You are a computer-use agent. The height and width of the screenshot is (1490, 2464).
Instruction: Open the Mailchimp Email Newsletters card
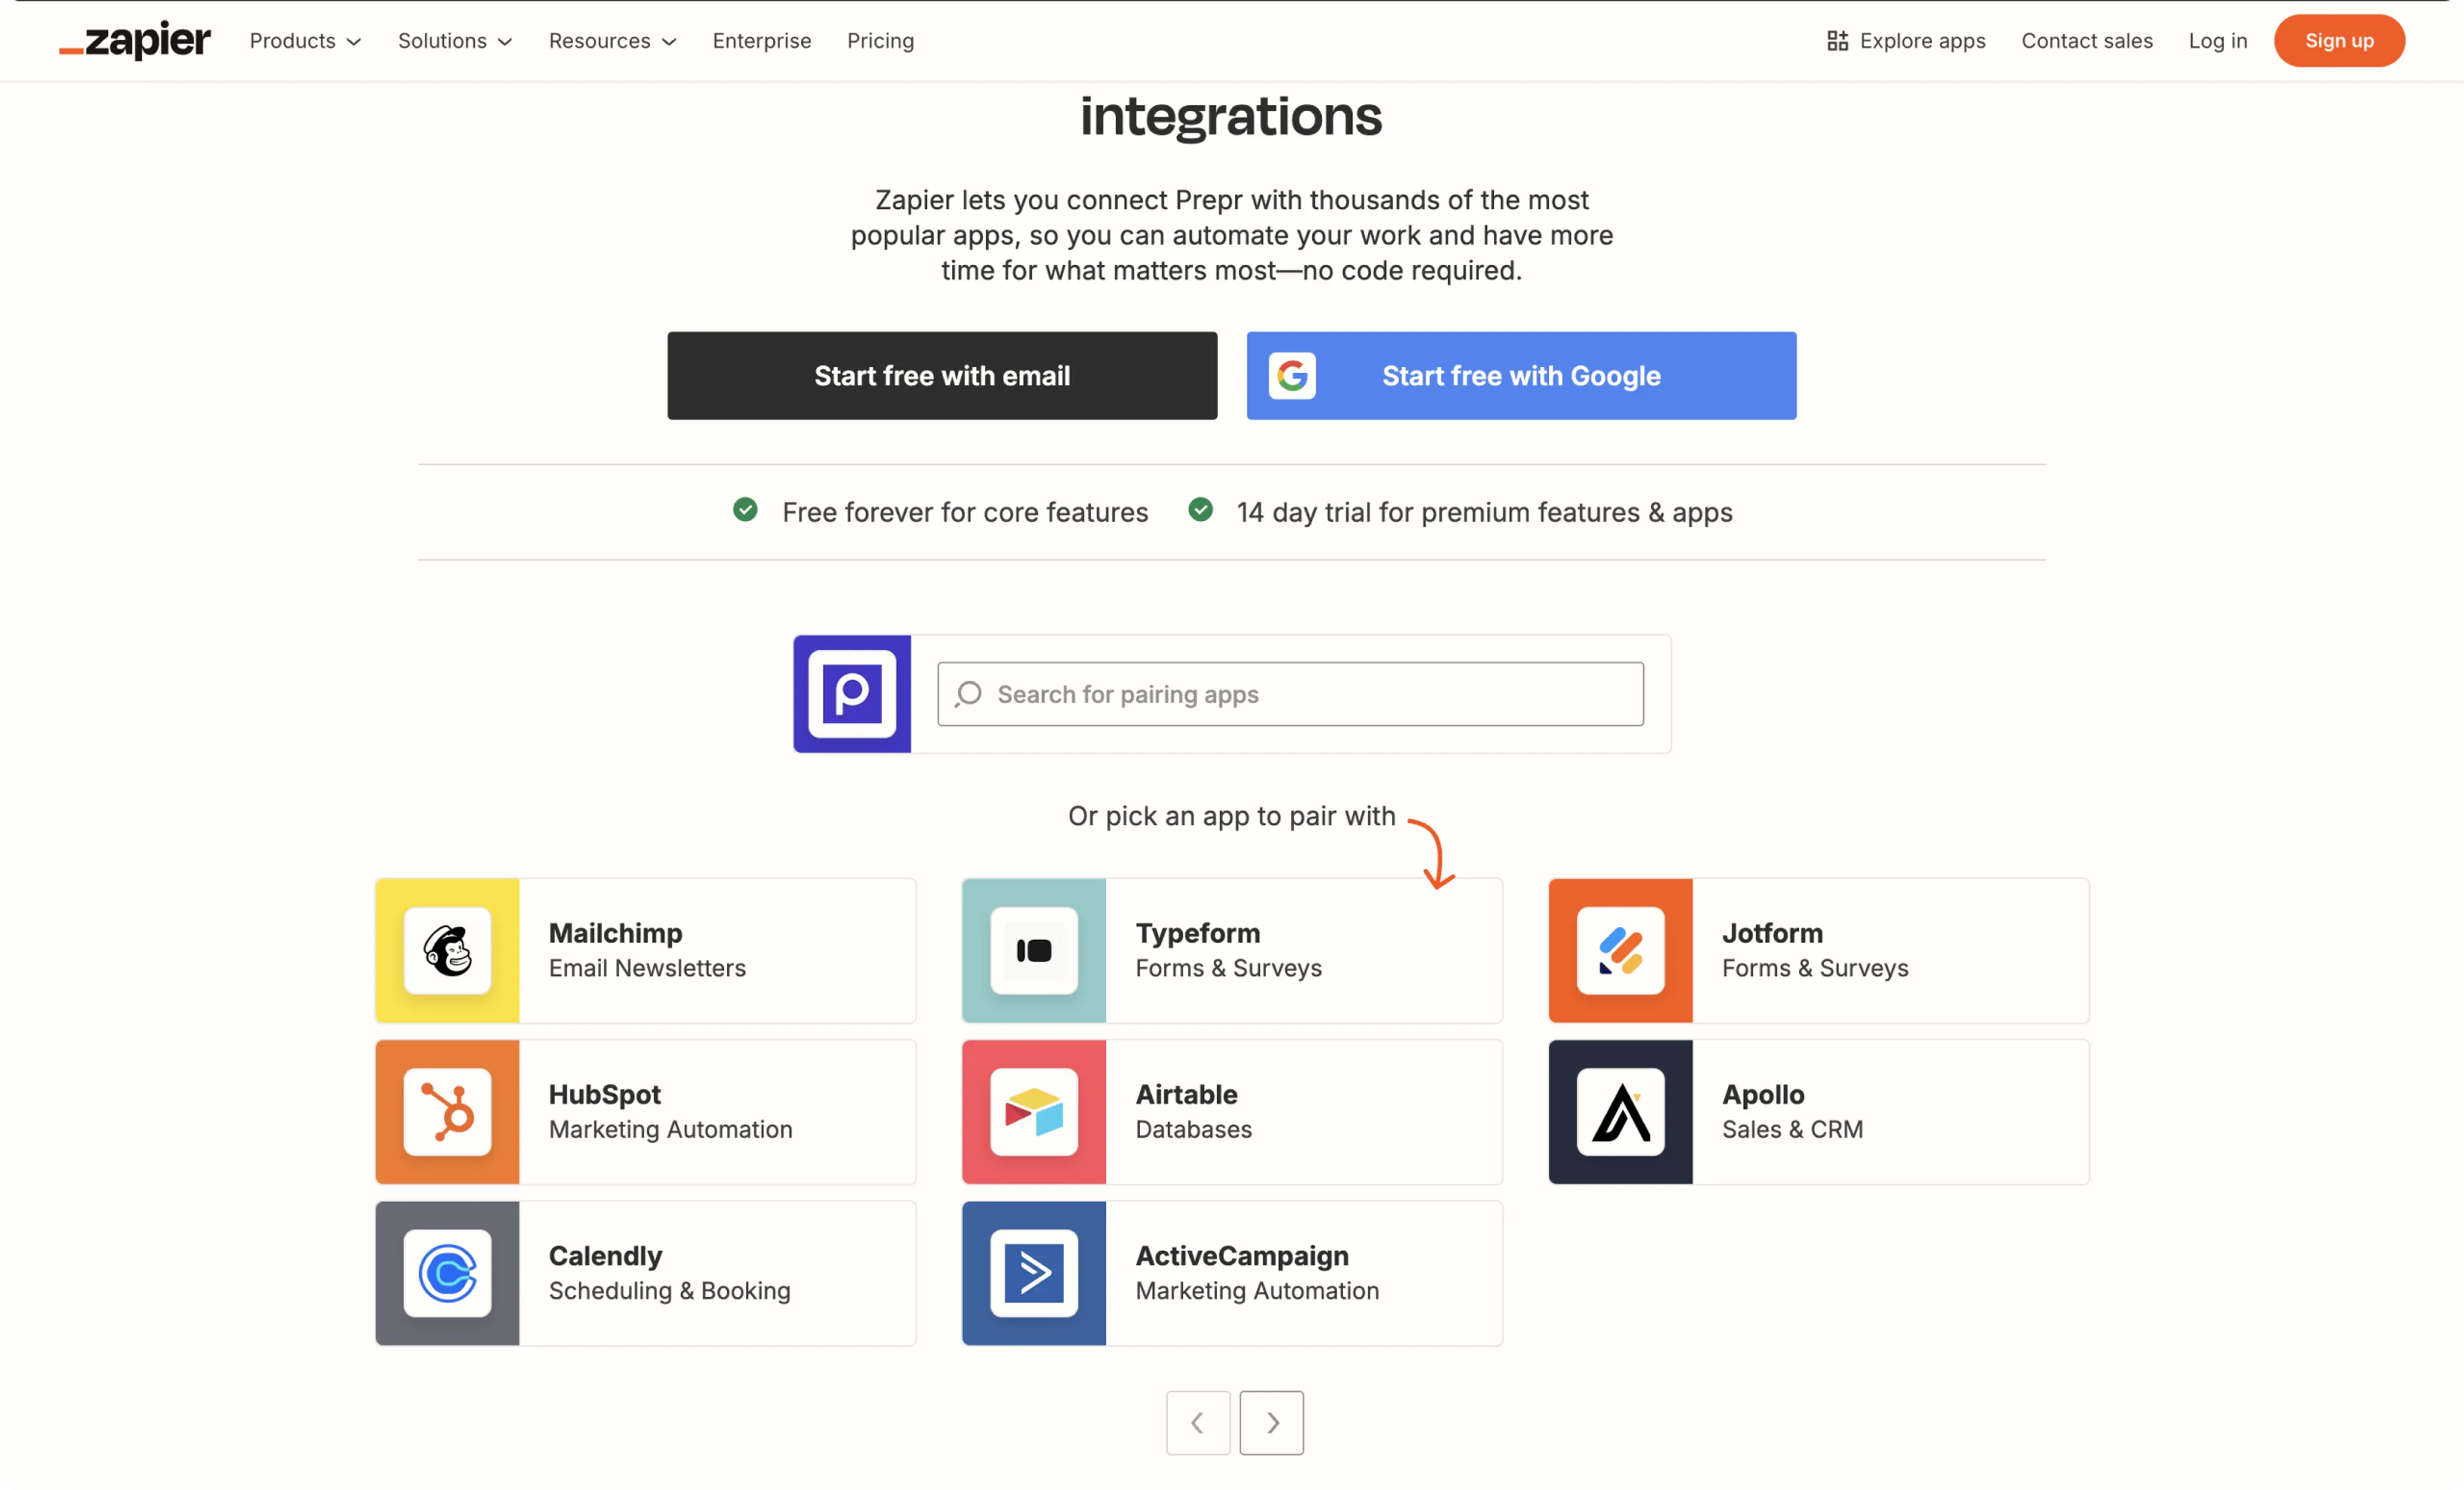[x=646, y=951]
